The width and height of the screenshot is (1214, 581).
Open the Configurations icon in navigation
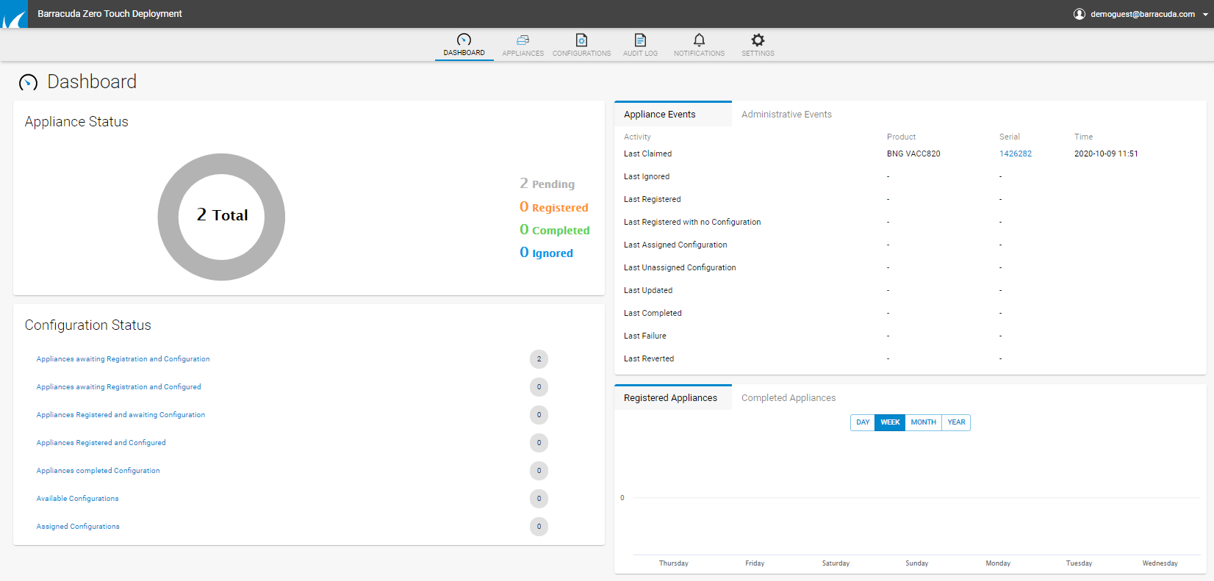581,40
